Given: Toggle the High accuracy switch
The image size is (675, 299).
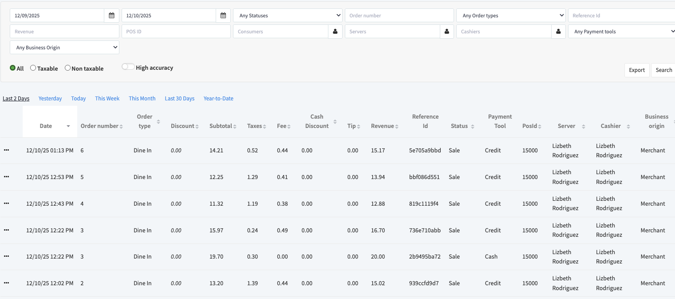Looking at the screenshot, I should (x=128, y=67).
